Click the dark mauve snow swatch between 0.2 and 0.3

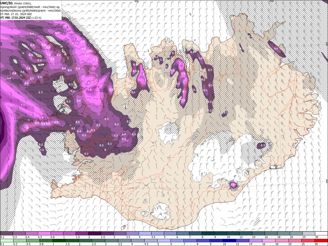6,233
